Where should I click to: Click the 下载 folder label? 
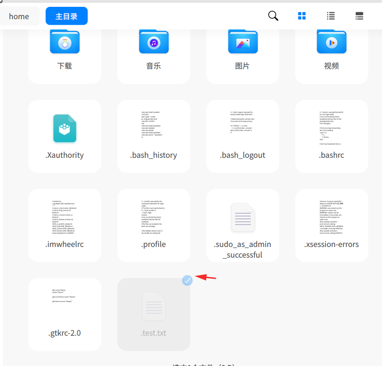coord(64,66)
